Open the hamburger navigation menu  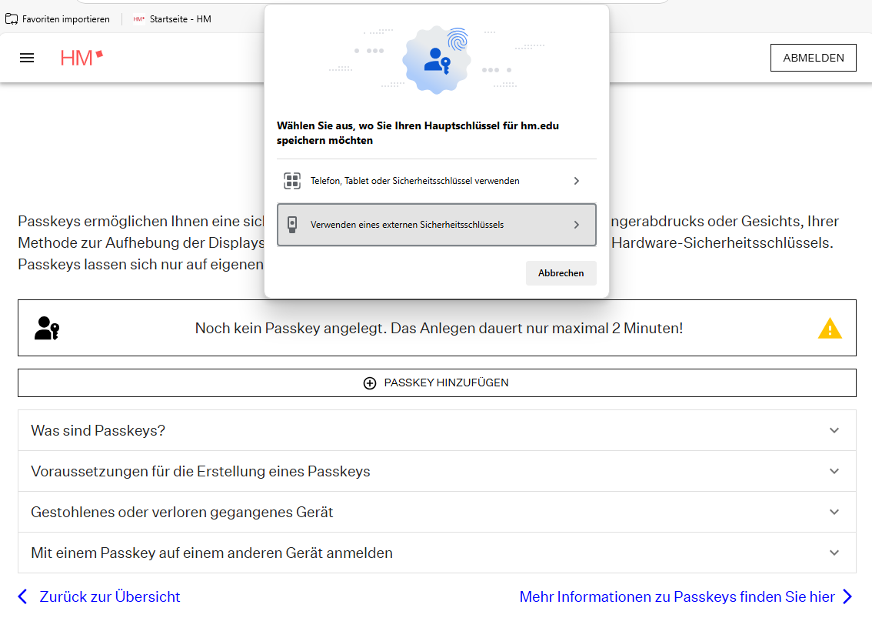[27, 58]
